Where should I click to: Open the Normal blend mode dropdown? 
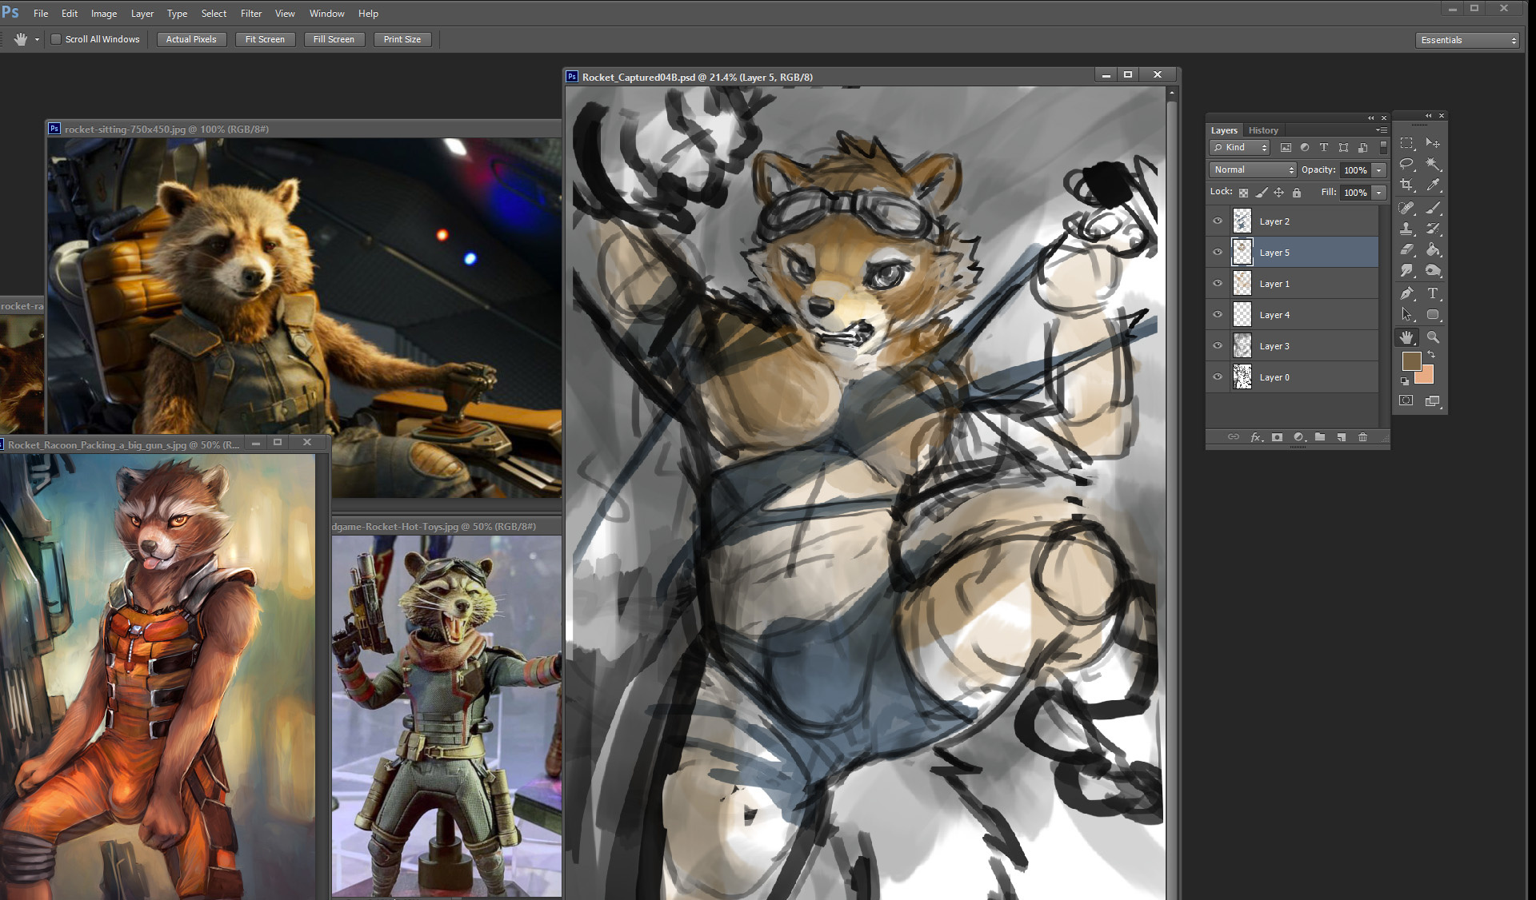pyautogui.click(x=1253, y=169)
